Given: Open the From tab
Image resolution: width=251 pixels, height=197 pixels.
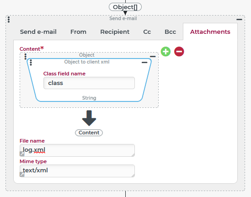Looking at the screenshot, I should [x=78, y=32].
